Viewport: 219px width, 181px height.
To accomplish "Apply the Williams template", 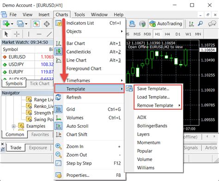I will click(x=146, y=168).
